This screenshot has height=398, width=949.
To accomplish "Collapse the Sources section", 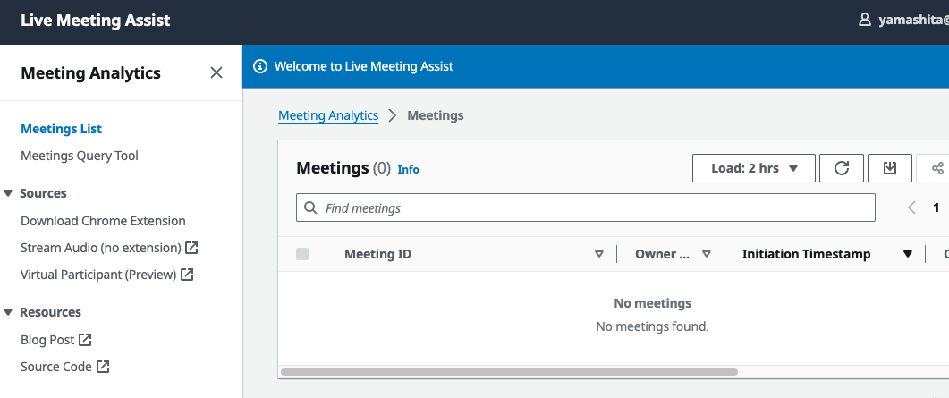I will pos(8,193).
